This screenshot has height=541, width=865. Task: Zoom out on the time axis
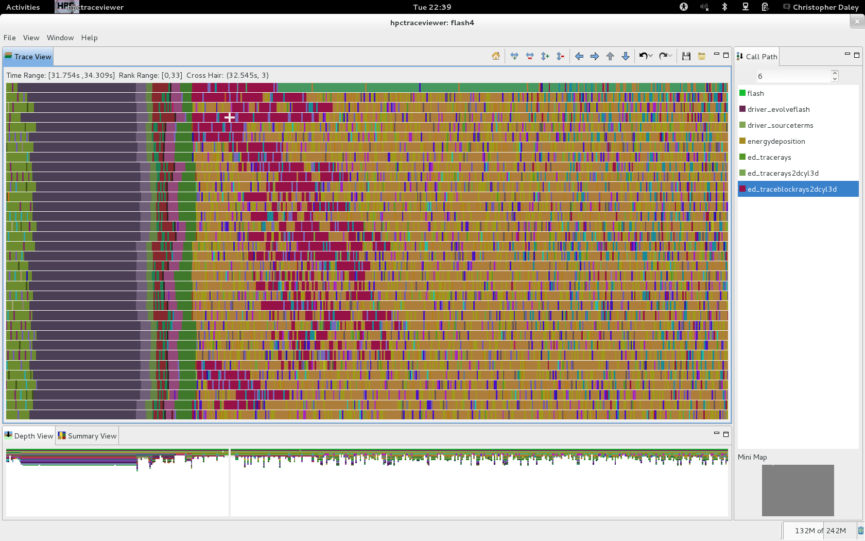click(x=530, y=56)
